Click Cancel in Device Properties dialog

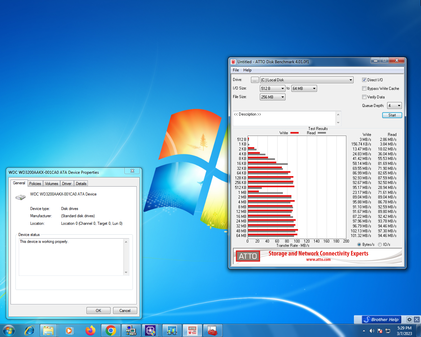[125, 311]
